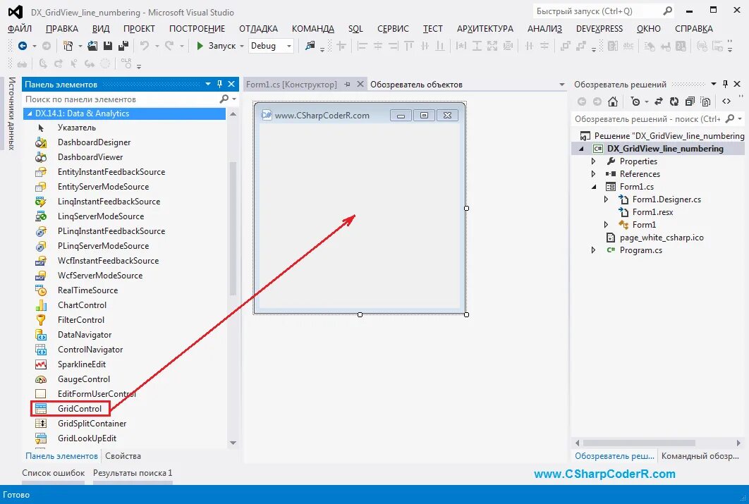Click the Источники данных side tab

pos(11,113)
